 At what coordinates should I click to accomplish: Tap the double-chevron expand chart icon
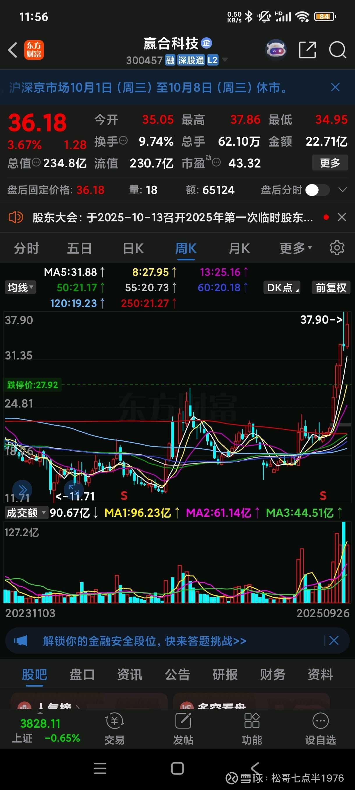[x=22, y=490]
